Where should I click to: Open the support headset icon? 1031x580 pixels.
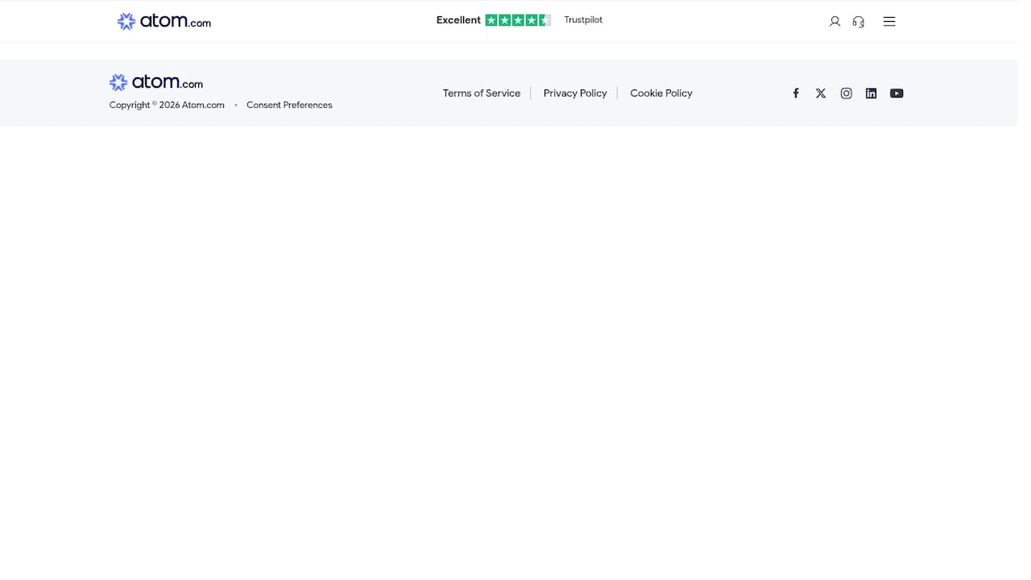(x=859, y=22)
